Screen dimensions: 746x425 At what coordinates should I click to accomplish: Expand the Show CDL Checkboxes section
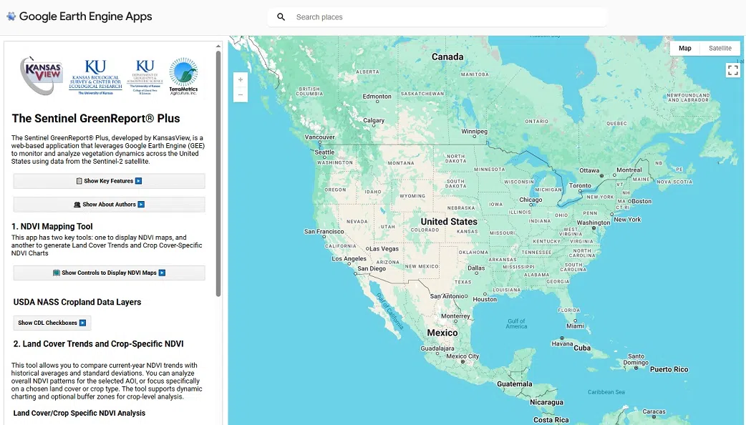click(52, 323)
